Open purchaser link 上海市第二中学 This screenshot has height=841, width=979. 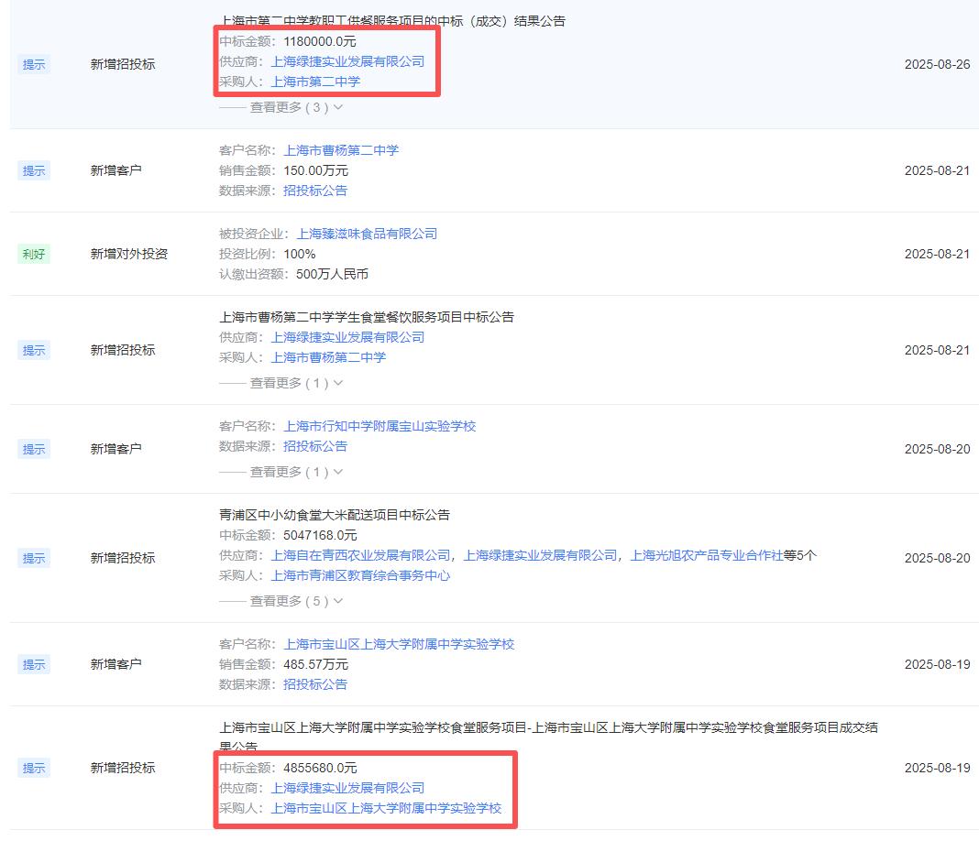tap(315, 82)
